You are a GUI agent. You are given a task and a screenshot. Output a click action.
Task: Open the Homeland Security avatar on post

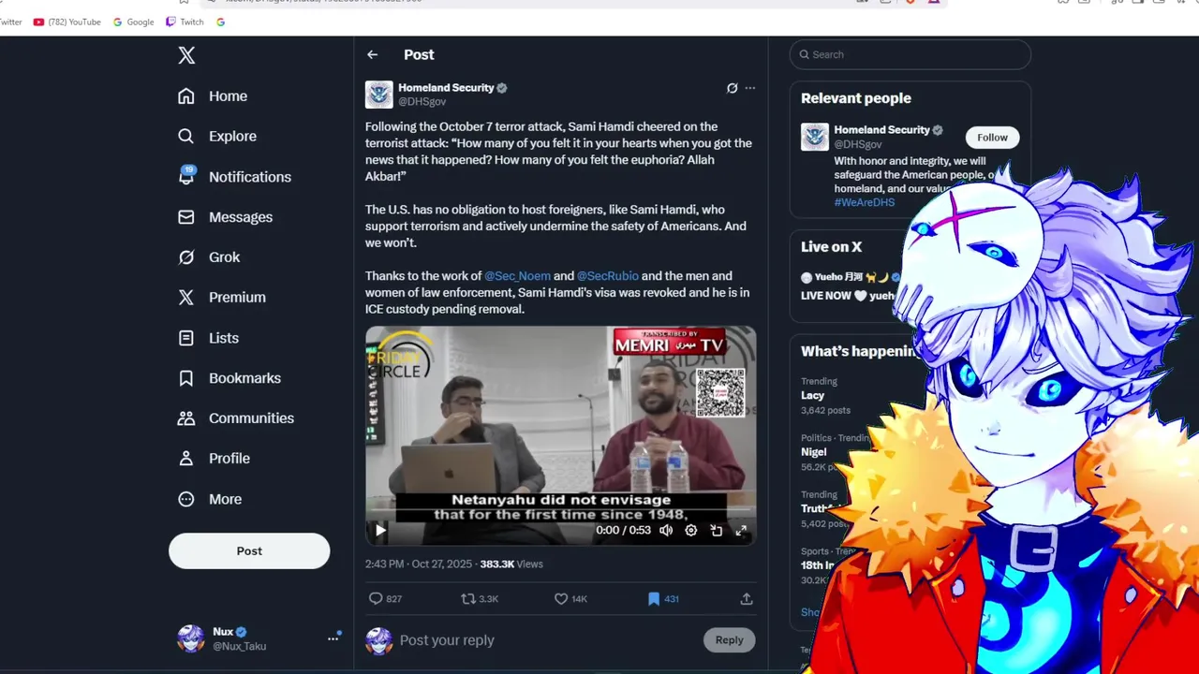pos(379,95)
